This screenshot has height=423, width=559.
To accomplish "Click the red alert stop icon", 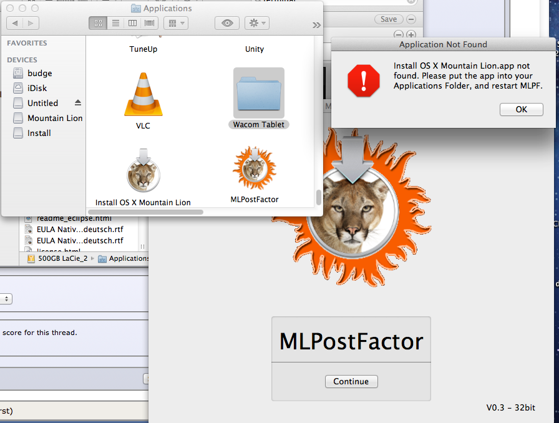I will click(x=364, y=80).
